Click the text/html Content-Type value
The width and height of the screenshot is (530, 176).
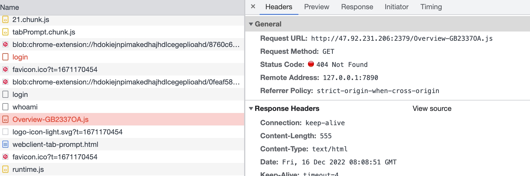click(x=330, y=149)
